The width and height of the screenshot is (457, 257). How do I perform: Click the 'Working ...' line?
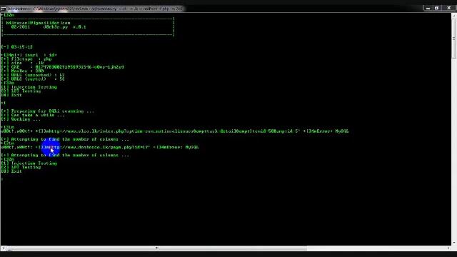tap(21, 119)
